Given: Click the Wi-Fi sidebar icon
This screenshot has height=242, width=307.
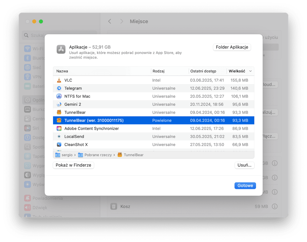Looking at the screenshot, I should [x=28, y=49].
